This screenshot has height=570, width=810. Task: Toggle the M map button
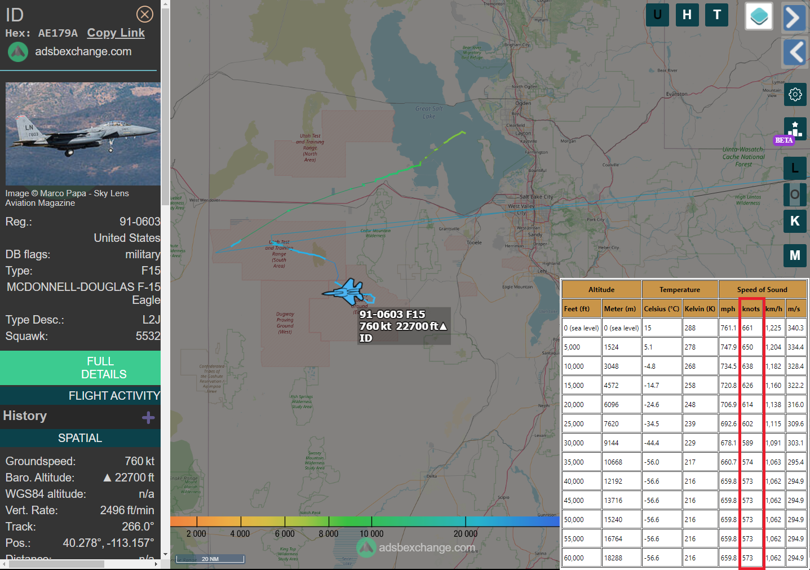(795, 255)
